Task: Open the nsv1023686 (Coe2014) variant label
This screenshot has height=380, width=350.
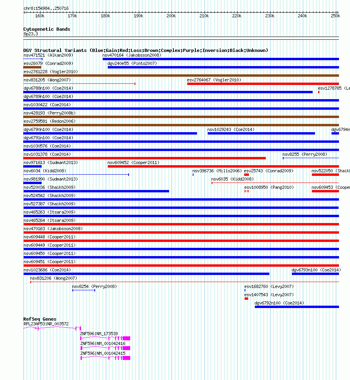Action: [47, 269]
